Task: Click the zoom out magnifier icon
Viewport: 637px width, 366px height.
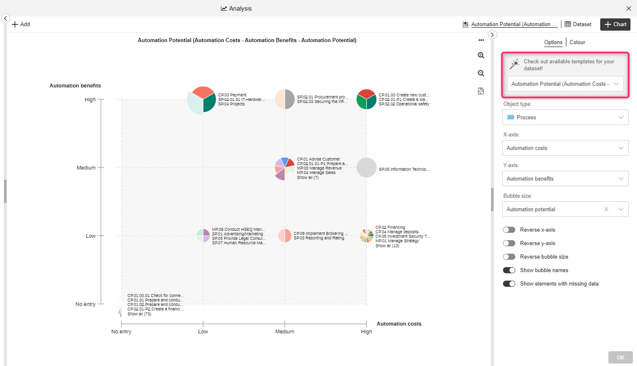Action: click(481, 74)
